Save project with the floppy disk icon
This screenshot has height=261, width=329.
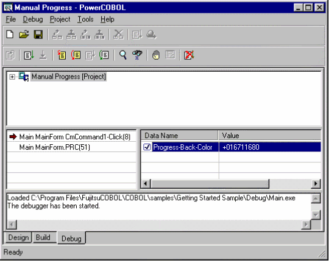[x=38, y=35]
